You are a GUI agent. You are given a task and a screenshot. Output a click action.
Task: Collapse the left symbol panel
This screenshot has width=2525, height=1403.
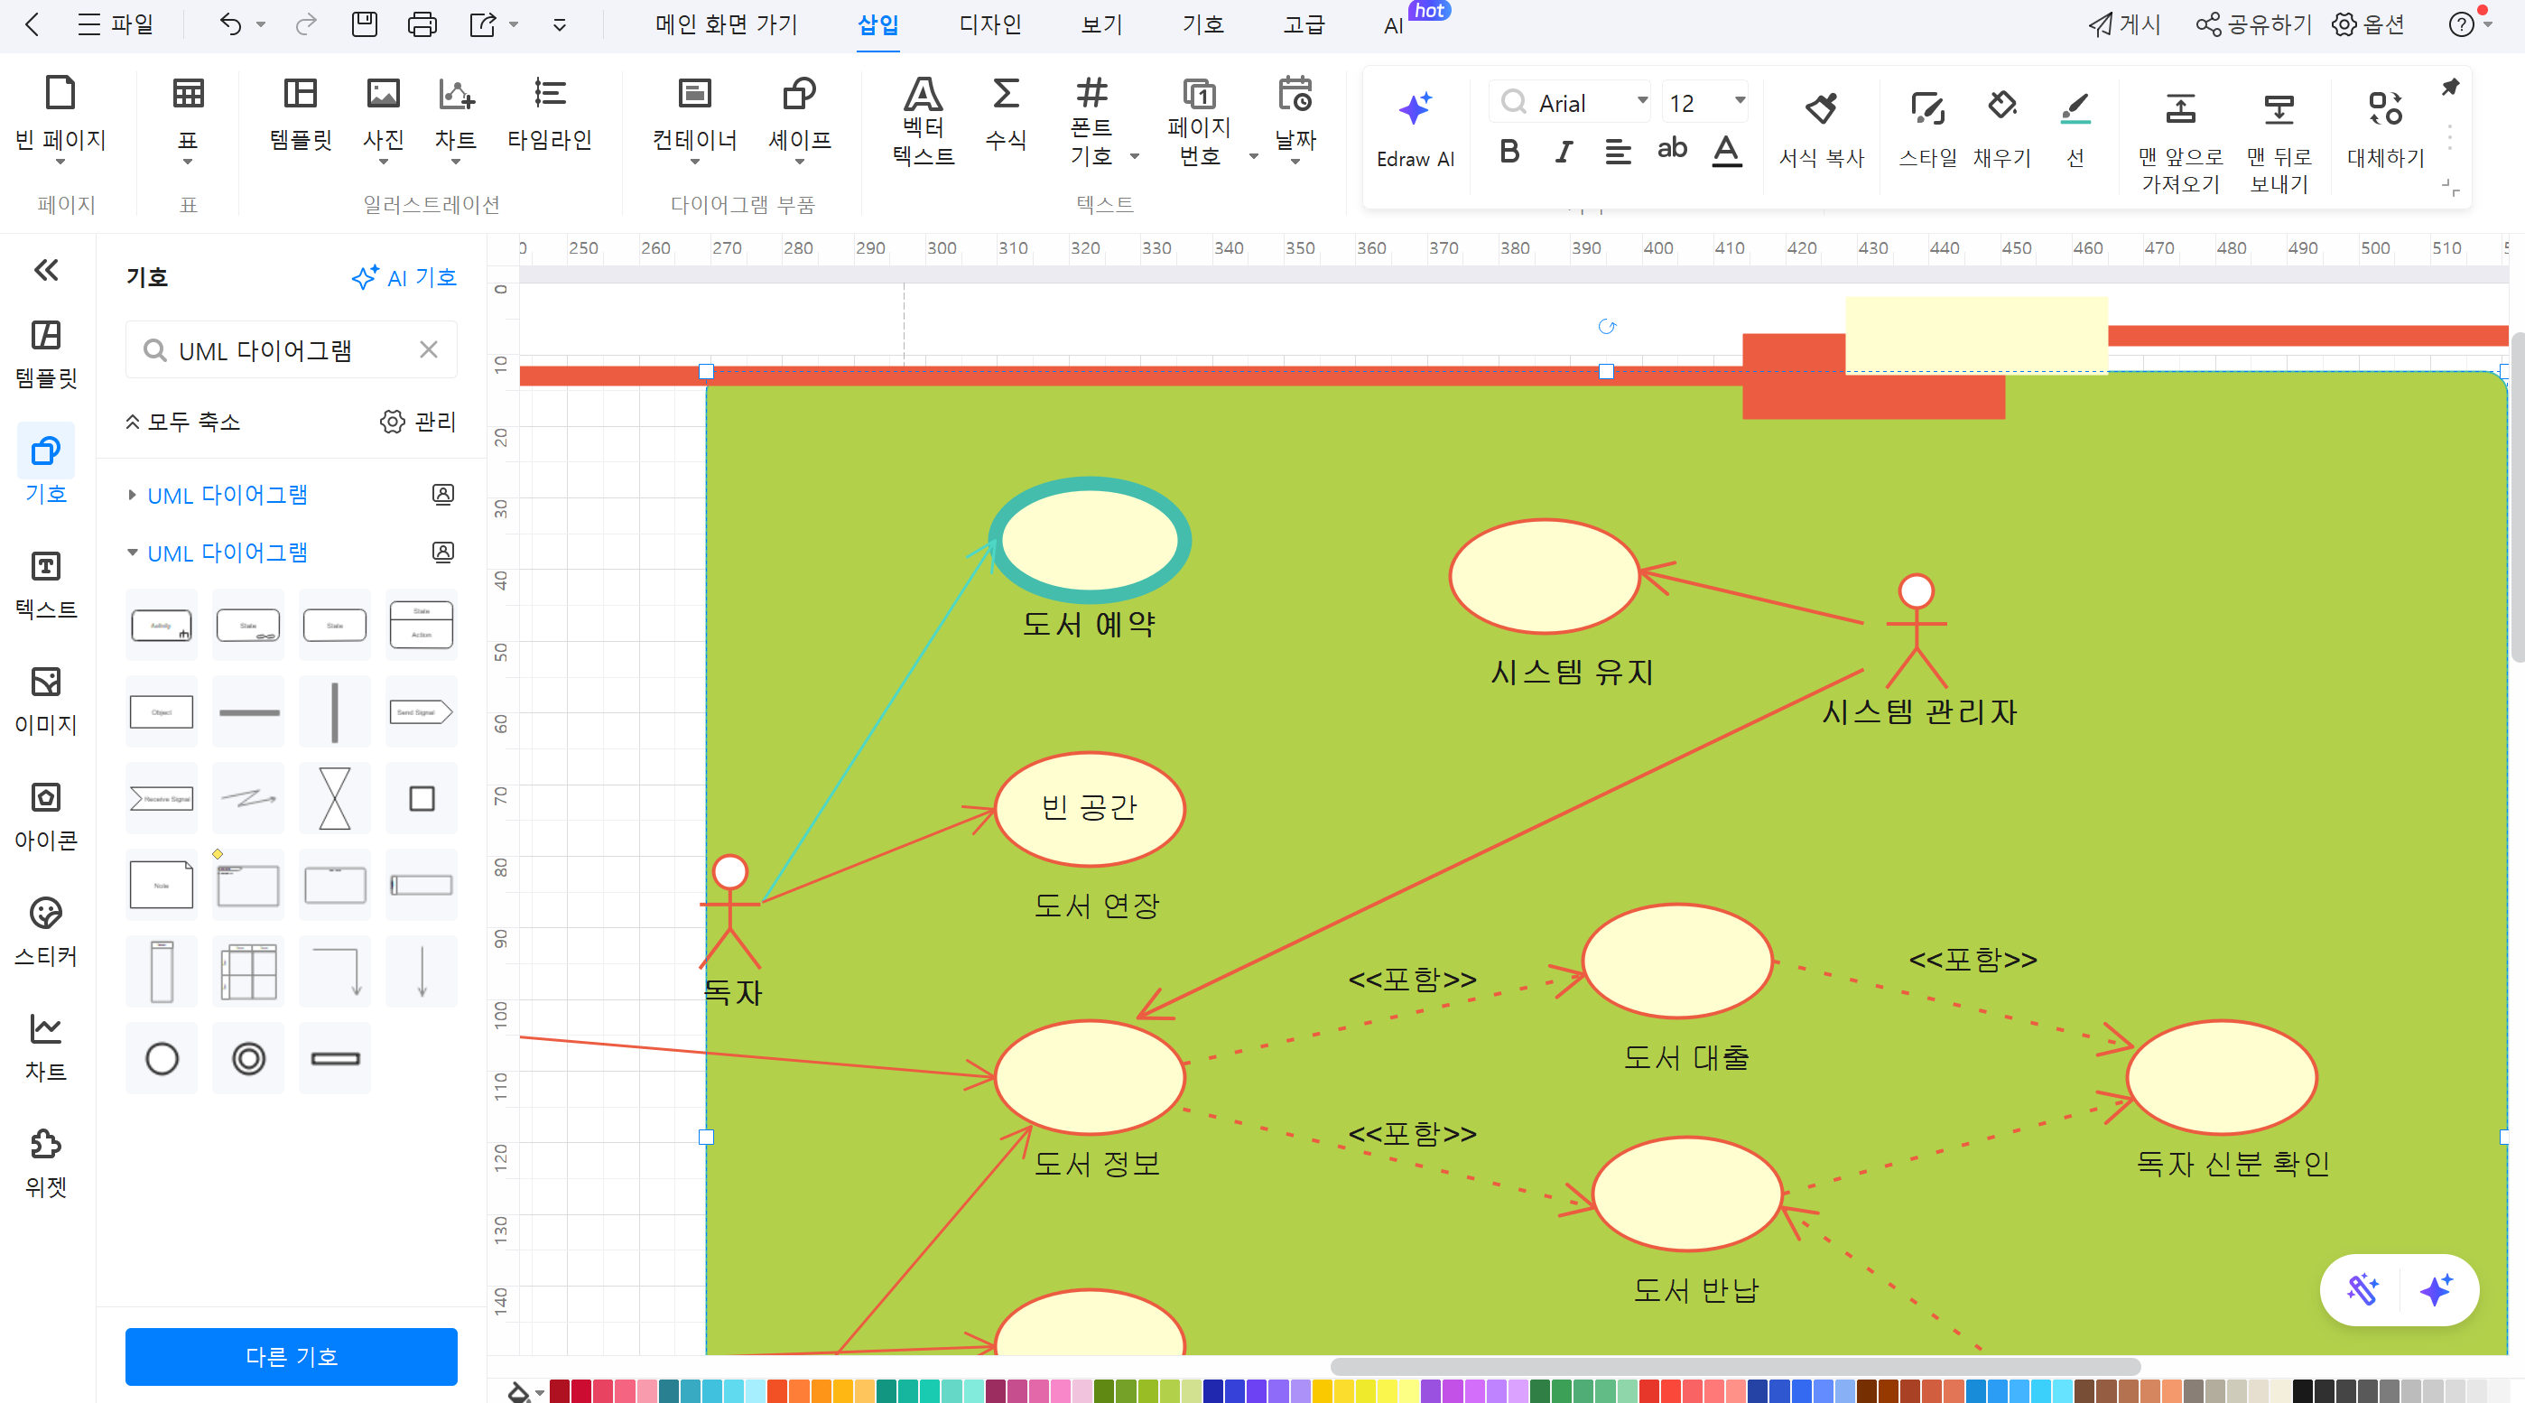click(x=46, y=270)
